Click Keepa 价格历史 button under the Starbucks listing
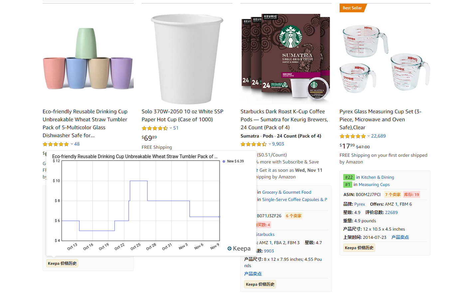Viewport: 456px width, 293px height. pos(260,284)
